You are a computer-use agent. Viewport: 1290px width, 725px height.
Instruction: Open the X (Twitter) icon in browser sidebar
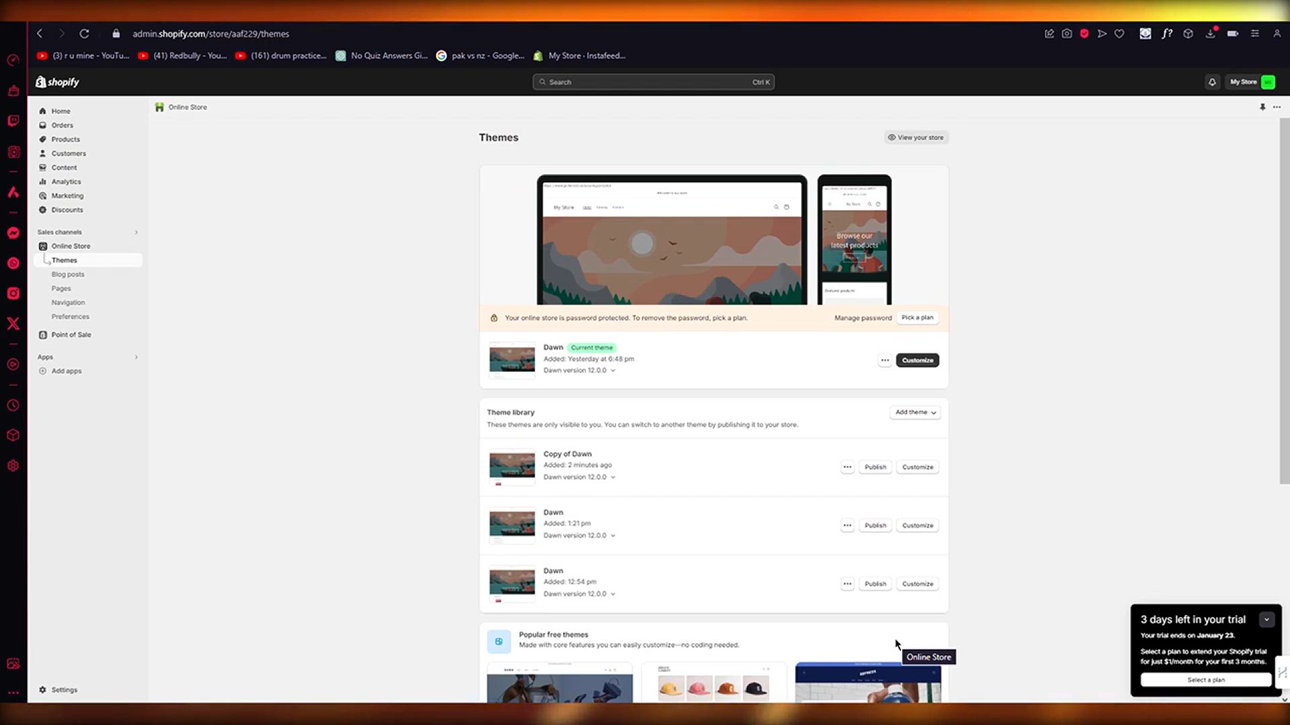coord(13,324)
